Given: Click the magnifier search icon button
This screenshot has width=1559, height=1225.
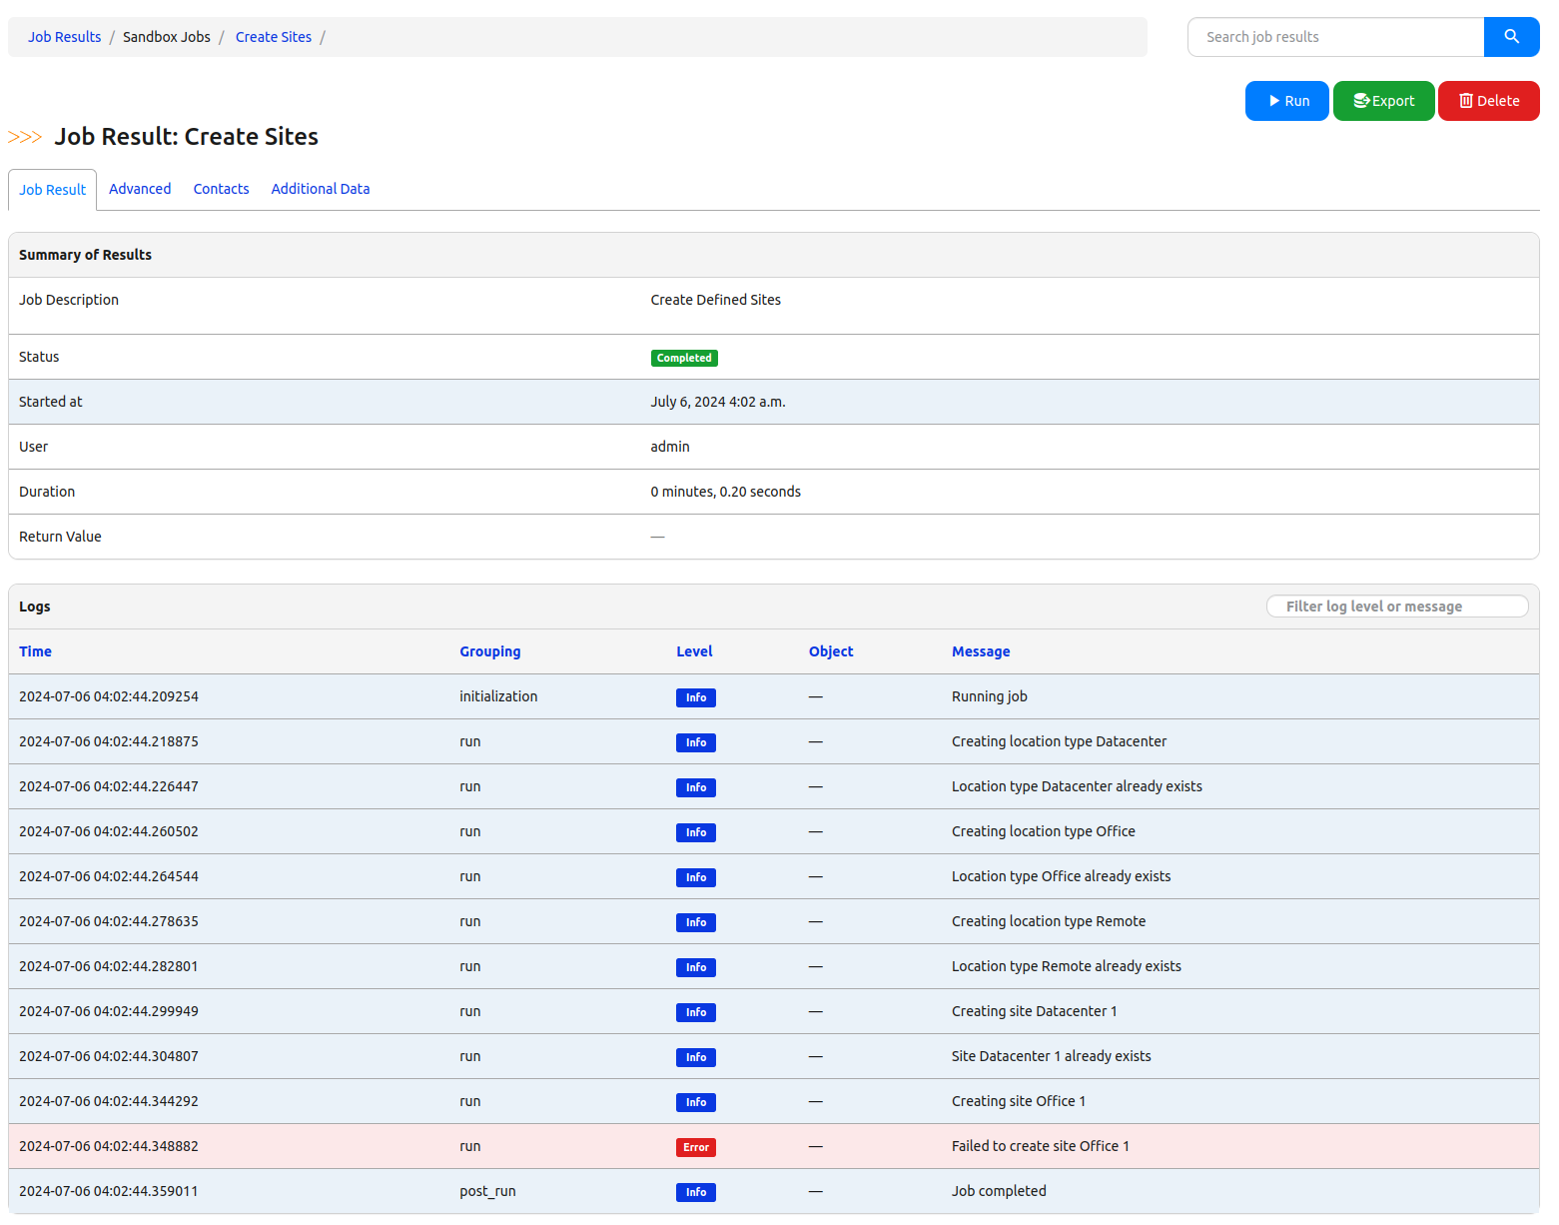Looking at the screenshot, I should pos(1511,37).
